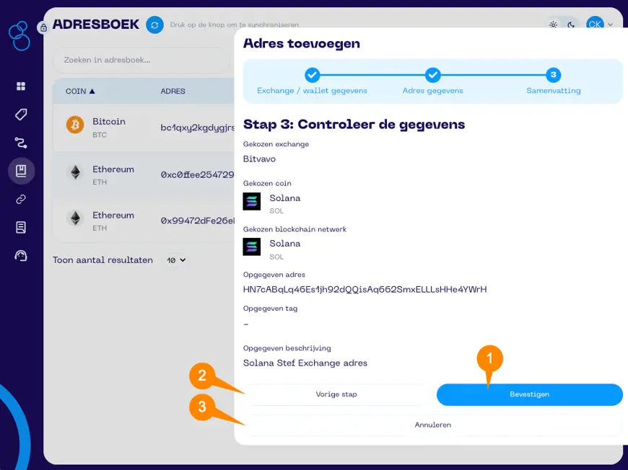
Task: Select the active address book icon
Action: (x=22, y=172)
